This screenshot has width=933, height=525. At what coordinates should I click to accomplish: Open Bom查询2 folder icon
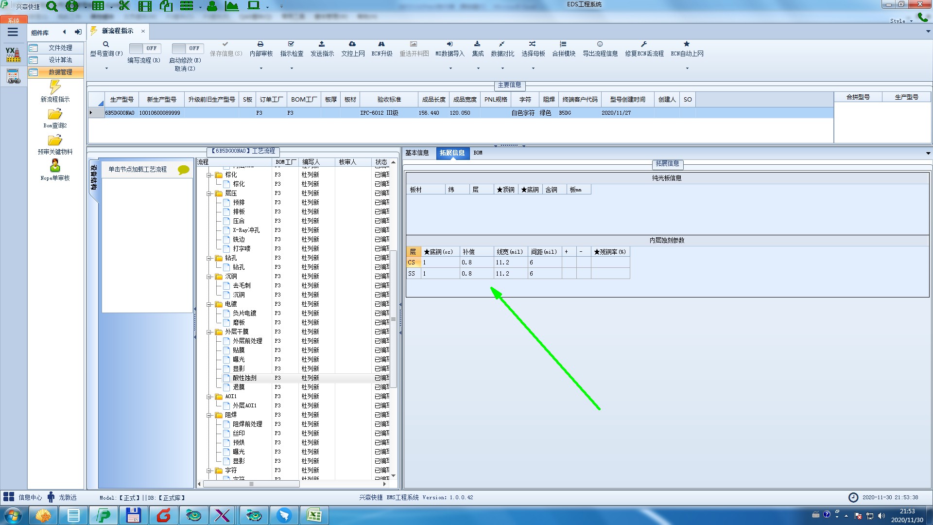pyautogui.click(x=55, y=114)
